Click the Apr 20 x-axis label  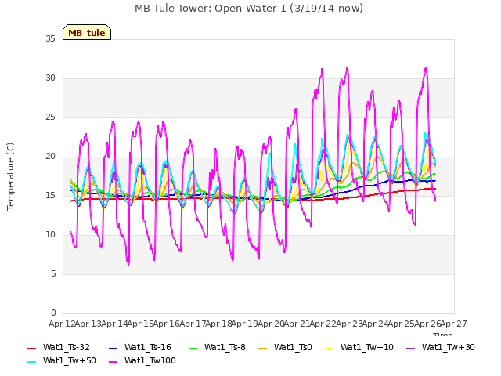pyautogui.click(x=271, y=324)
